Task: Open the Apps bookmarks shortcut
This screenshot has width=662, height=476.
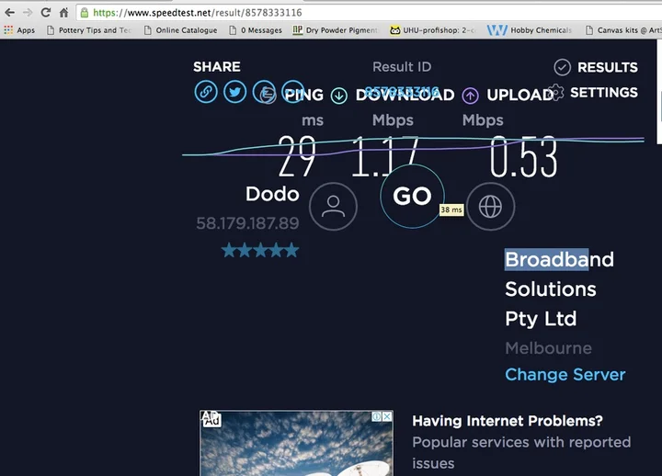Action: [19, 30]
